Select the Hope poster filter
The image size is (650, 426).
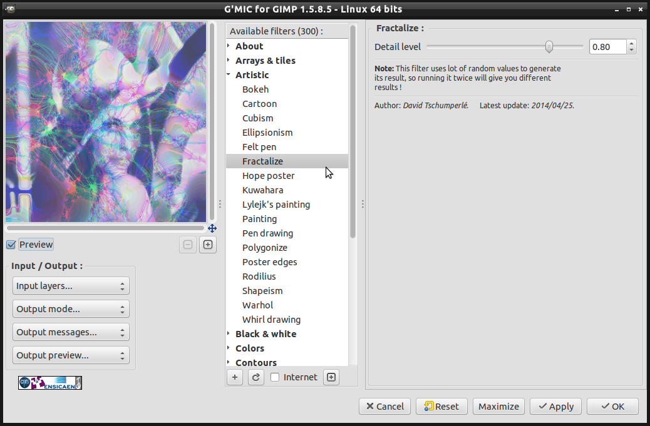(268, 176)
